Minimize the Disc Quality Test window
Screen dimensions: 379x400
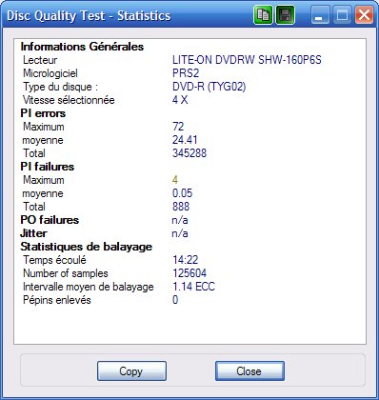(320, 15)
